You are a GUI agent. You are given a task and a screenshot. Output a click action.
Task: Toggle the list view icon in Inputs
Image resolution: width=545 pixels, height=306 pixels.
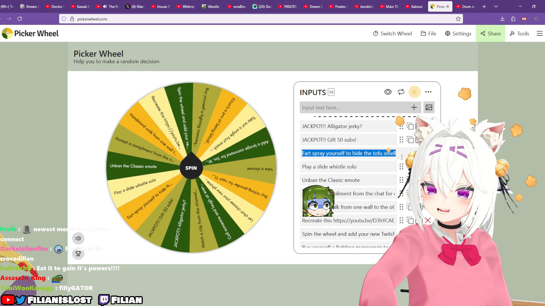click(414, 92)
